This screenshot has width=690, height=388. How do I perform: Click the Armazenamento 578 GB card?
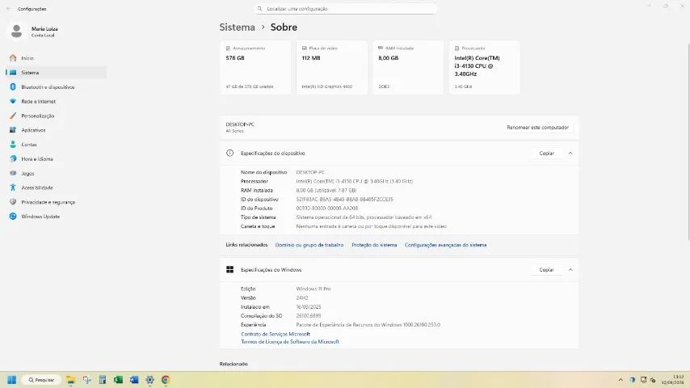click(x=255, y=67)
